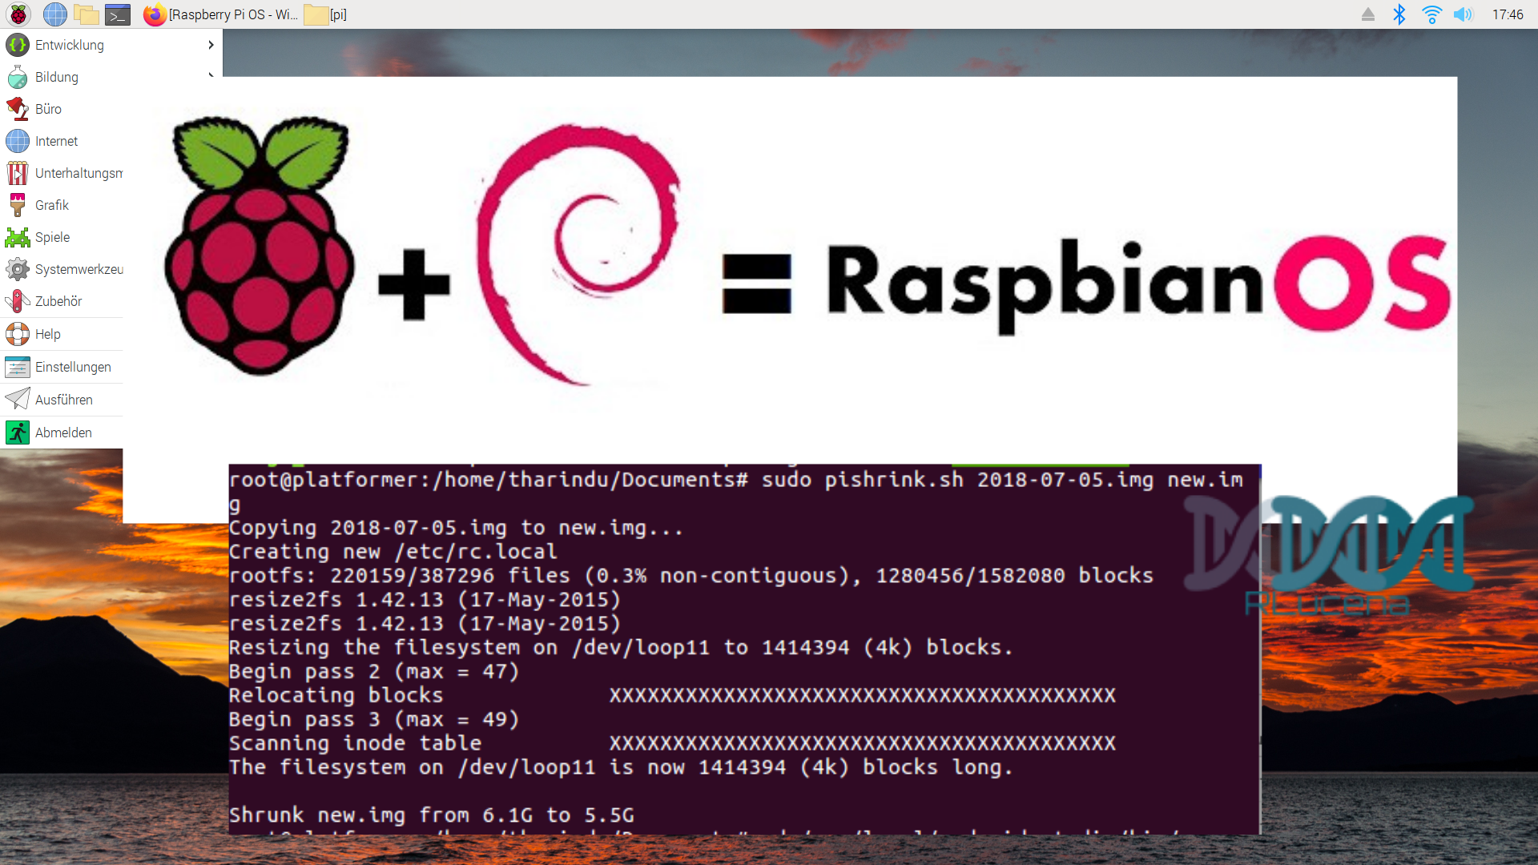Launch the web browser globe icon in panel
Screen dimensions: 1538x865
(54, 14)
